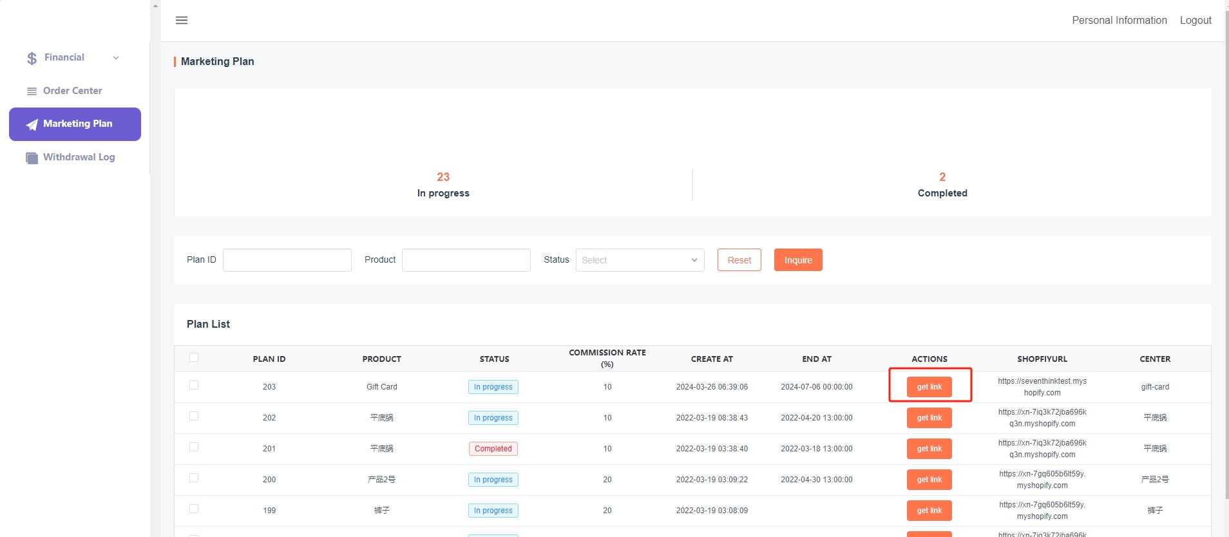Open the Status select dropdown

[639, 260]
